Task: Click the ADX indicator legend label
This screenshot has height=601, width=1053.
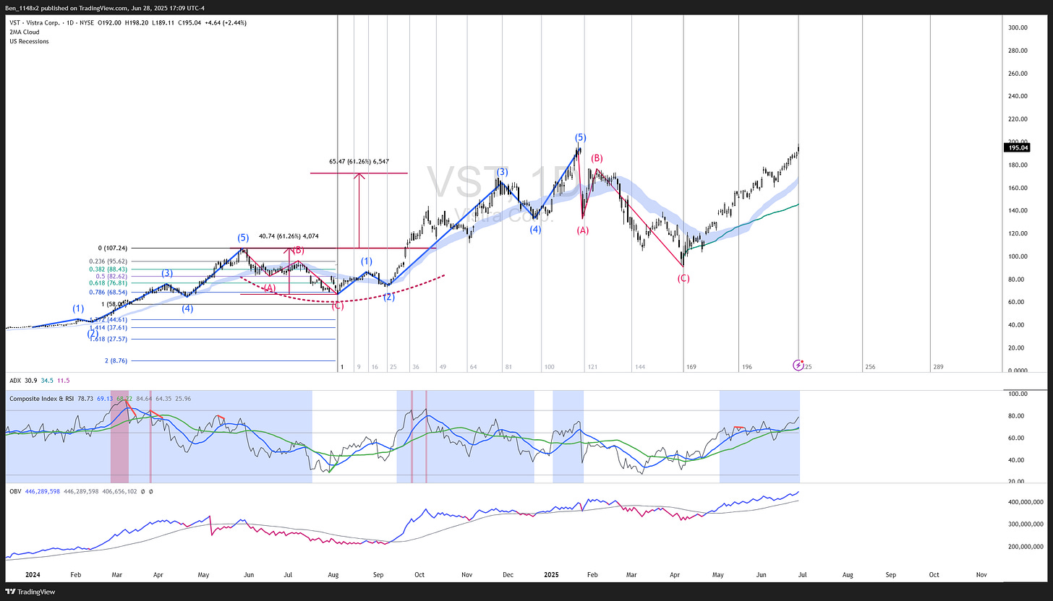Action: (x=15, y=380)
